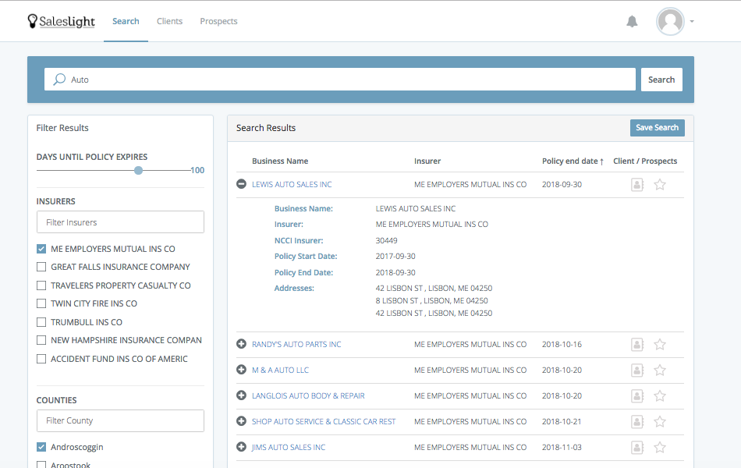Check Trumbull Ins Co filter
Viewport: 741px width, 468px height.
pos(41,322)
